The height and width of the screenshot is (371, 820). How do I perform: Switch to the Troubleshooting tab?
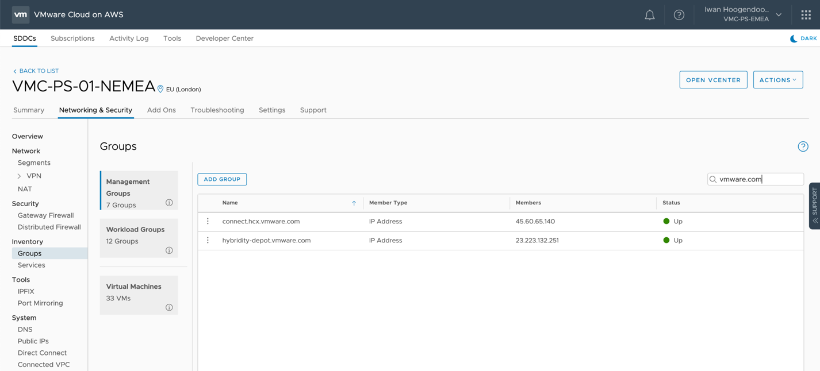click(217, 110)
